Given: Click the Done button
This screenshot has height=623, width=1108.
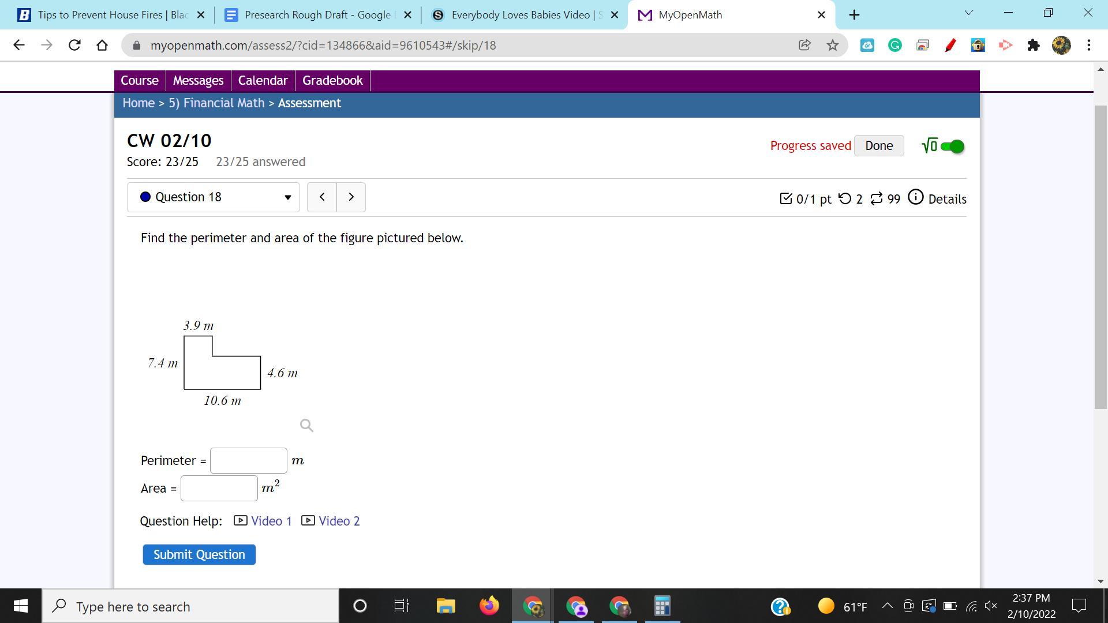Looking at the screenshot, I should point(878,146).
